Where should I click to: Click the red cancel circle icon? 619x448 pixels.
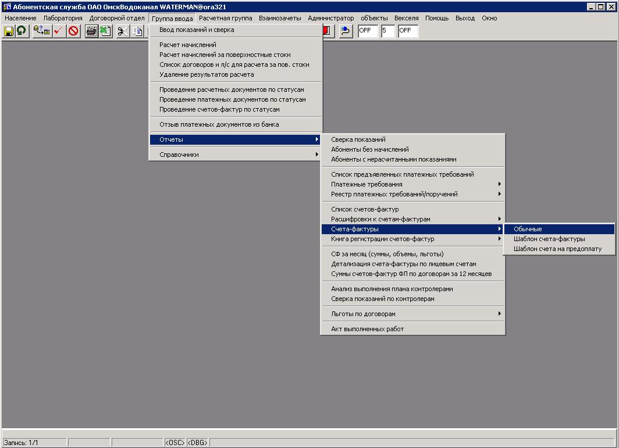tap(73, 31)
